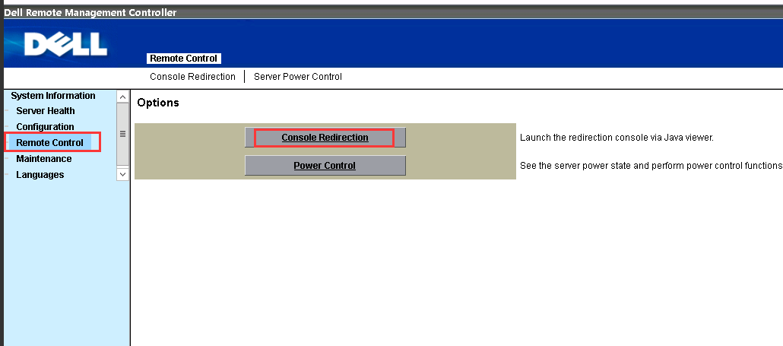Viewport: 783px width, 346px height.
Task: Open the Remote Control top tab
Action: [184, 59]
